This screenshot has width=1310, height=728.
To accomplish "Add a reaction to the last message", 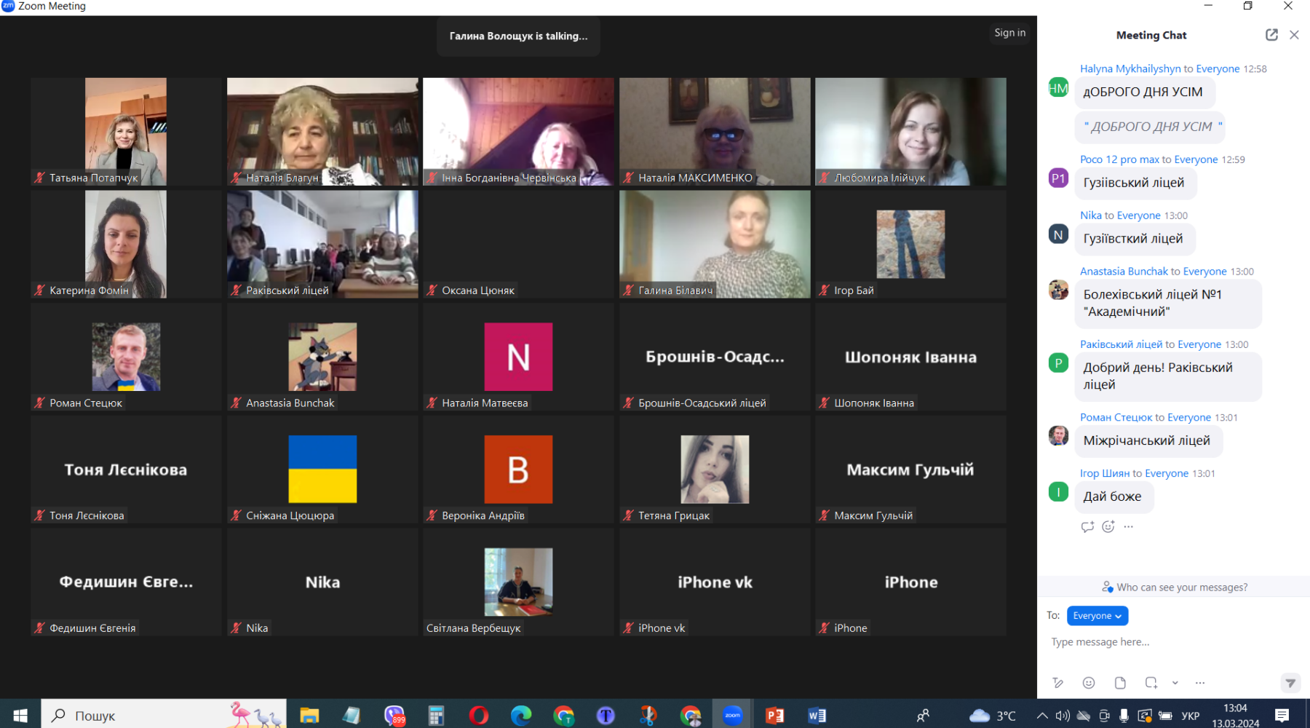I will point(1108,526).
